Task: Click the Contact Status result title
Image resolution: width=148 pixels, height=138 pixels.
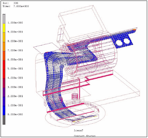Action: pos(85,136)
